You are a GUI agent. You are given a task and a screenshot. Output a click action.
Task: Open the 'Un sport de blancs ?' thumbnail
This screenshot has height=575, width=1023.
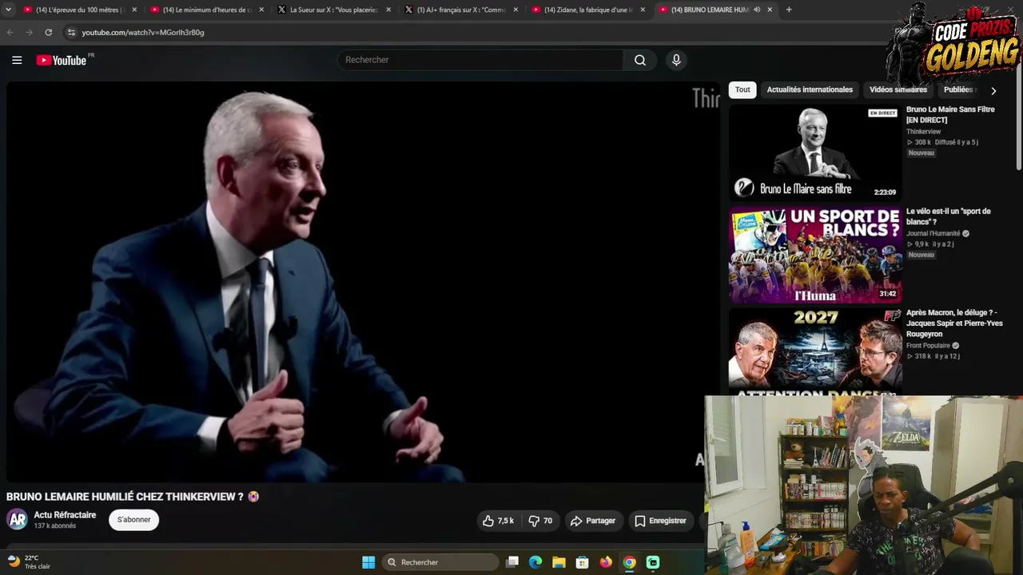click(x=814, y=255)
